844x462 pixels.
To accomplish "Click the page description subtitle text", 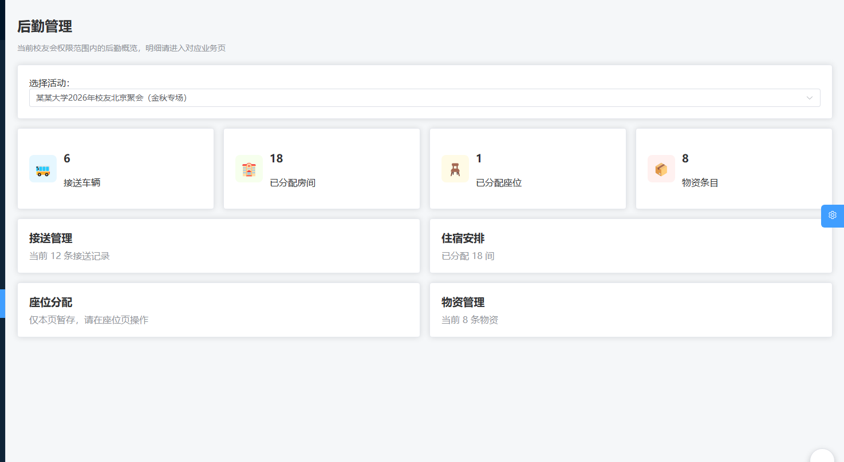I will coord(121,48).
